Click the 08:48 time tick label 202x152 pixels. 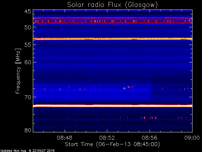tap(64, 138)
